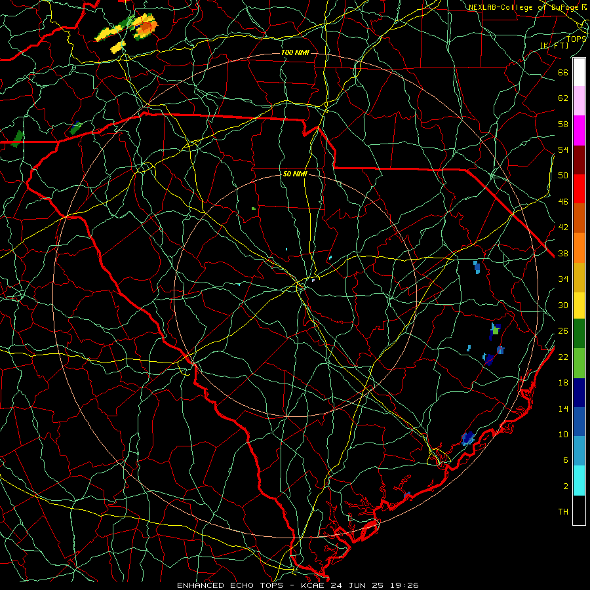Click the dark green 30 kft legend swatch
Viewport: 590px width, 590px height.
[x=579, y=334]
